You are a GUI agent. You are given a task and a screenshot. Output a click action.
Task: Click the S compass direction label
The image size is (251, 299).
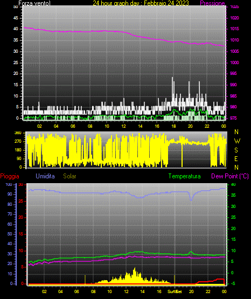pos(236,150)
